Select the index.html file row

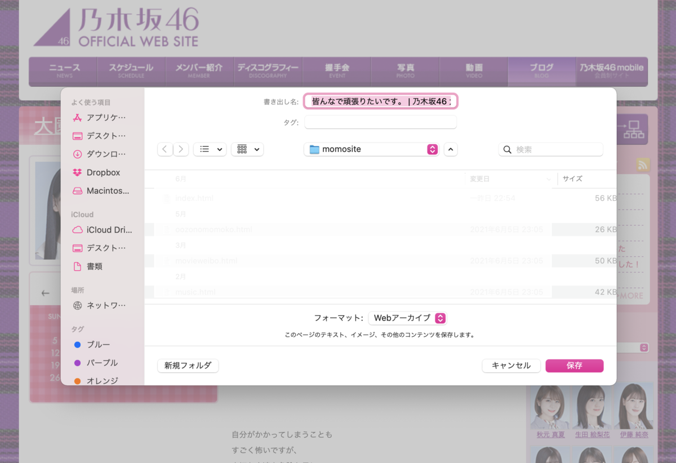[x=380, y=198]
